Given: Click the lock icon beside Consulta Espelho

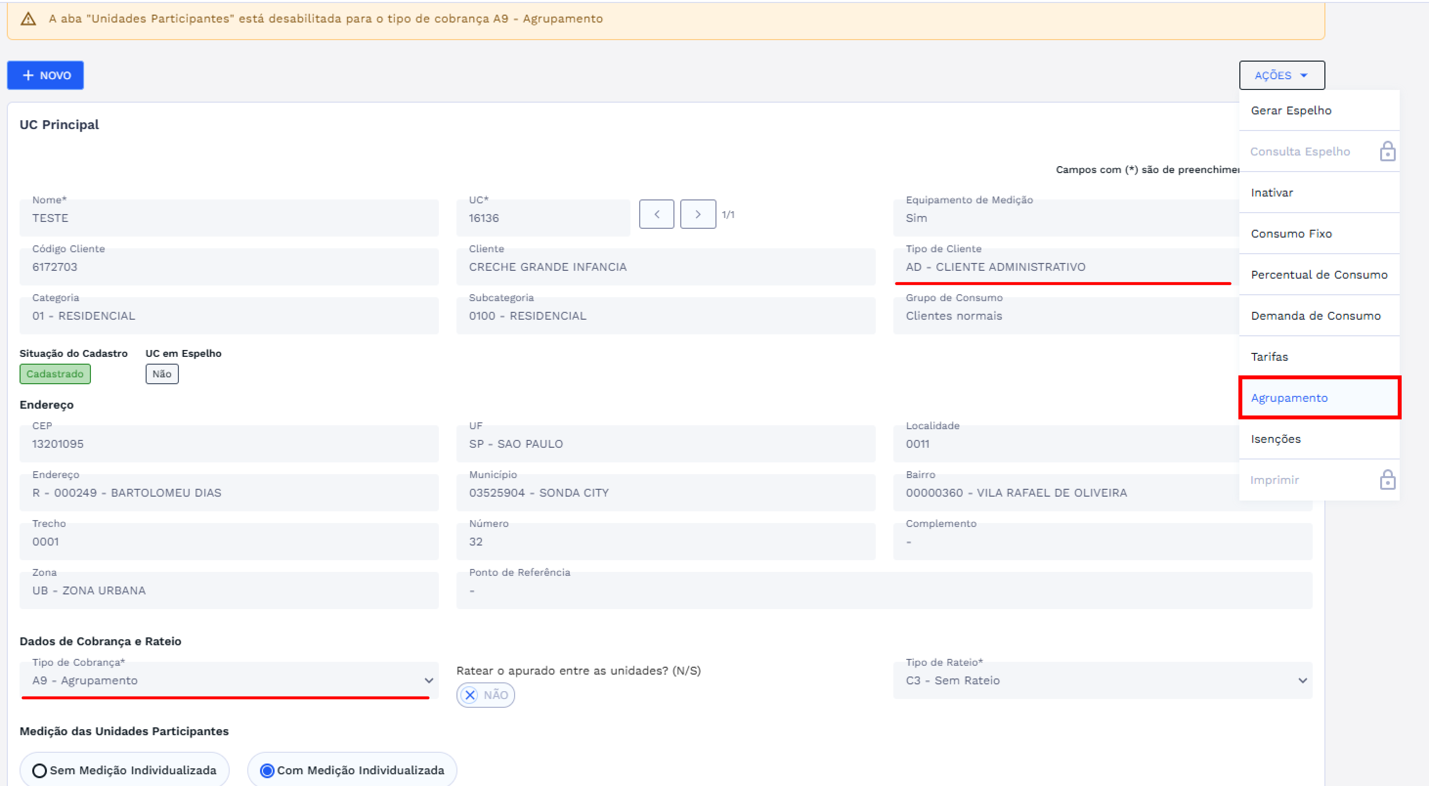Looking at the screenshot, I should click(x=1387, y=152).
